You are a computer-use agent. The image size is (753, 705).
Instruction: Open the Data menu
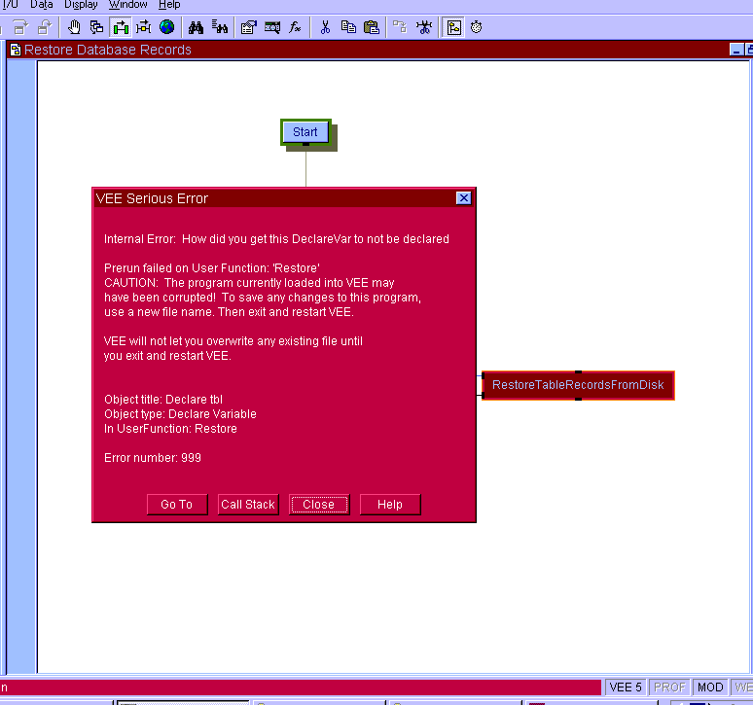click(x=41, y=5)
